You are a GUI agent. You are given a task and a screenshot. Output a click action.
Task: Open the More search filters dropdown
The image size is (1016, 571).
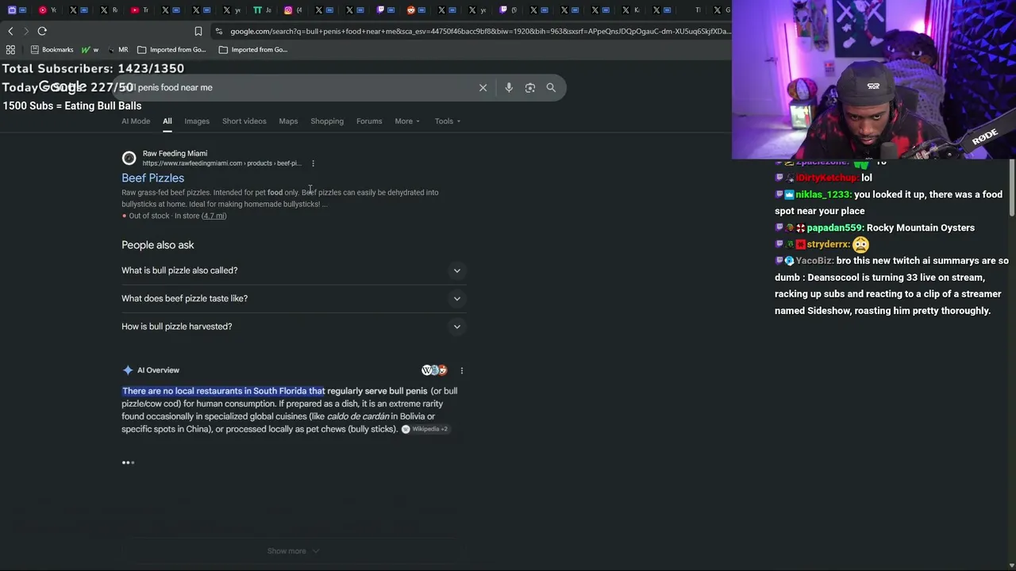tap(407, 121)
